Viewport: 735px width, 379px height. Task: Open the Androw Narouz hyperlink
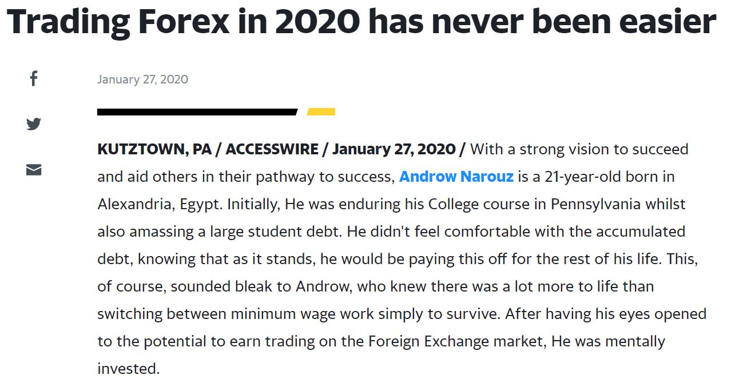click(456, 177)
